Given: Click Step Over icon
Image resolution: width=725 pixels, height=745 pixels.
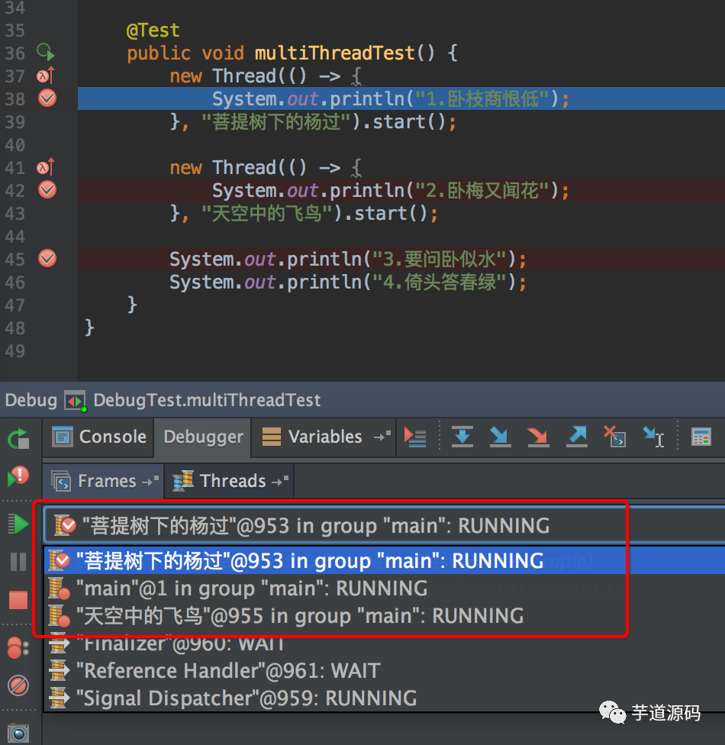Looking at the screenshot, I should coord(462,437).
